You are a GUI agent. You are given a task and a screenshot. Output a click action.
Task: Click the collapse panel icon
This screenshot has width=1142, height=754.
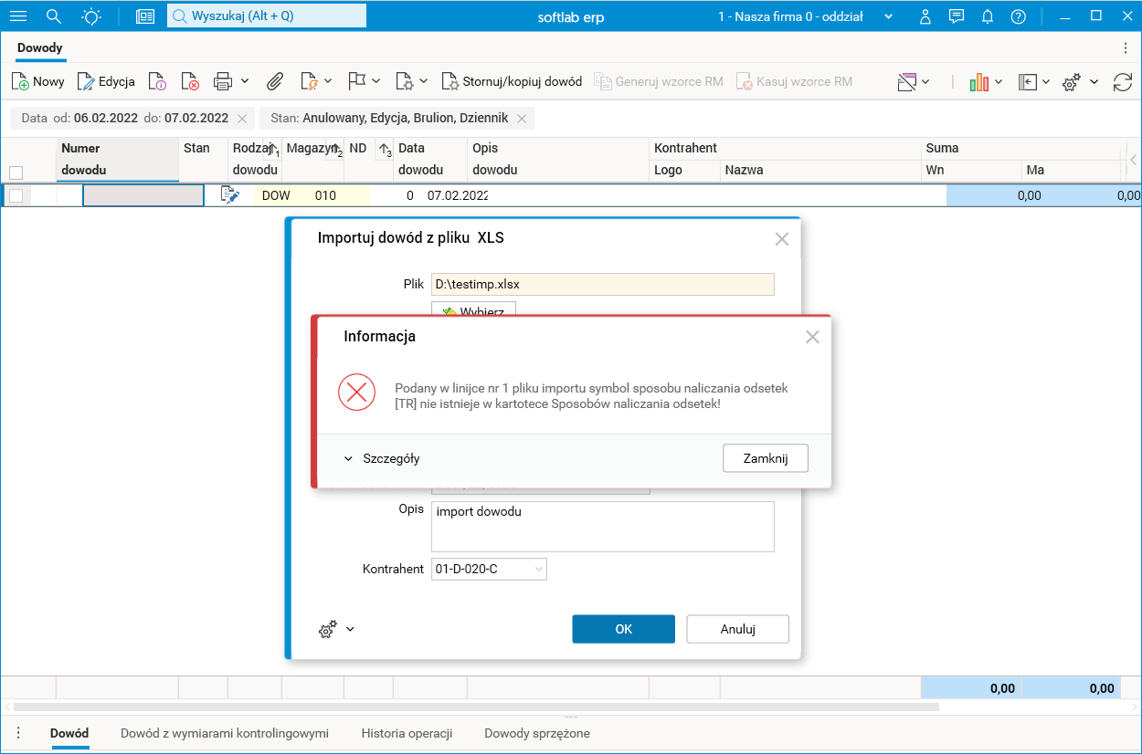[x=1028, y=81]
